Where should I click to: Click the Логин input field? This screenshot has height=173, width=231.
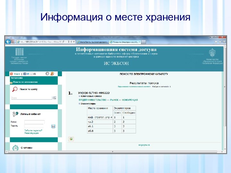click(34, 122)
